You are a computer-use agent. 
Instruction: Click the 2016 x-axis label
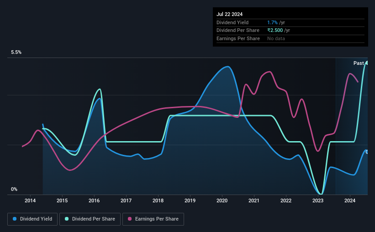point(94,200)
